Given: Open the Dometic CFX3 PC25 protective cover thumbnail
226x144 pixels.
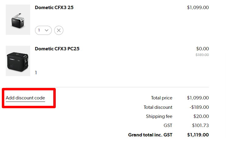Looking at the screenshot, I should 18,61.
